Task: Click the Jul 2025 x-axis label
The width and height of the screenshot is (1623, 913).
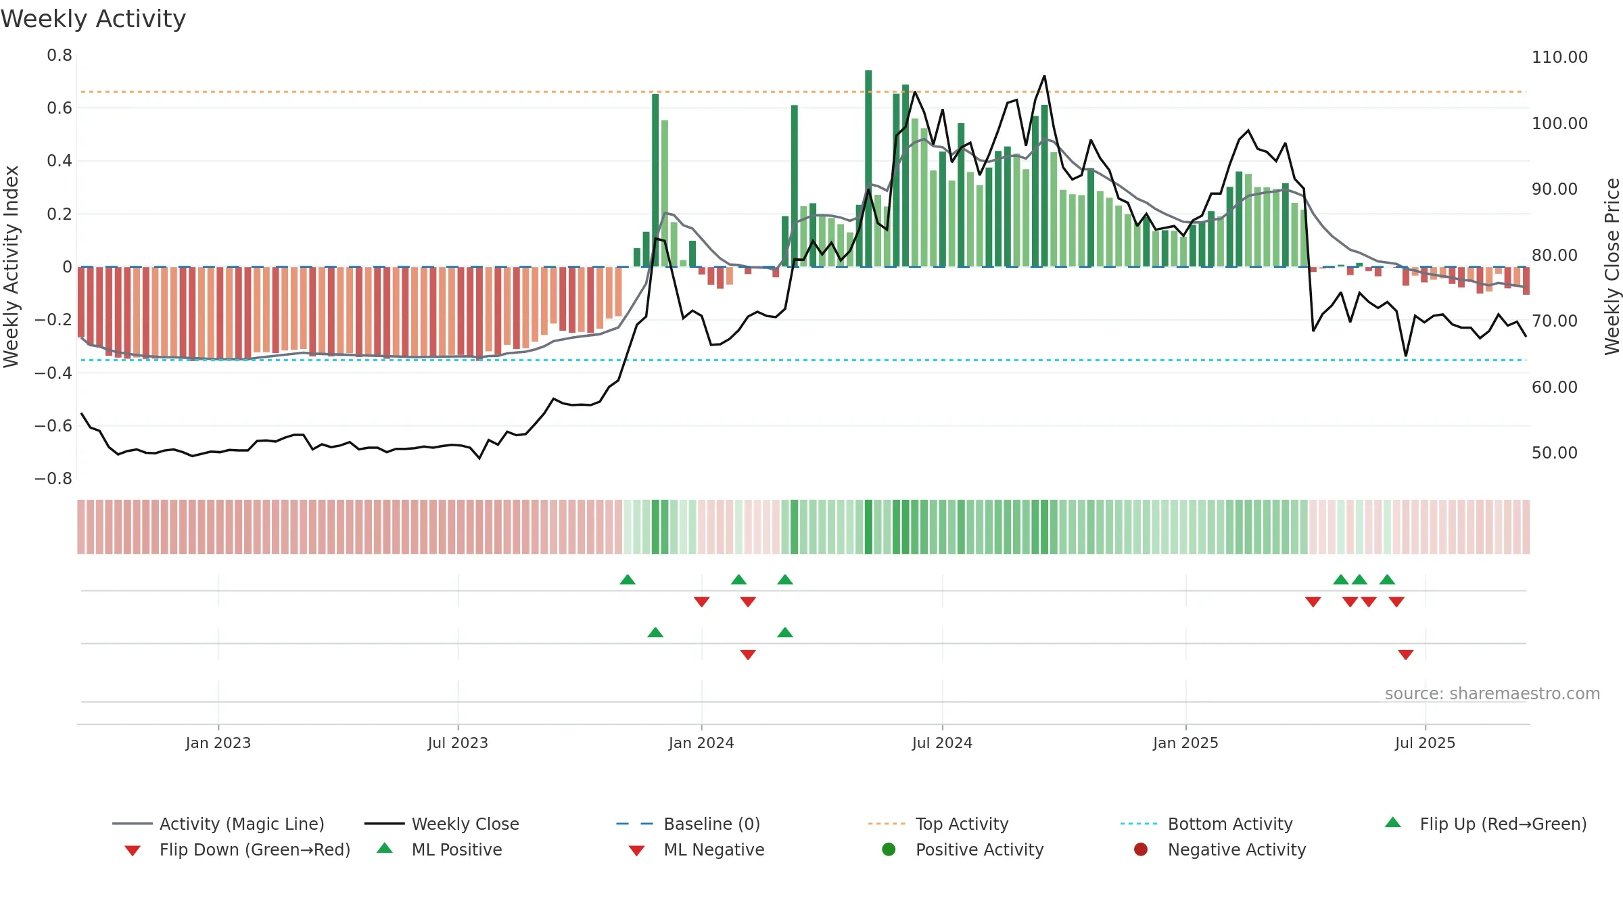Action: (1425, 743)
